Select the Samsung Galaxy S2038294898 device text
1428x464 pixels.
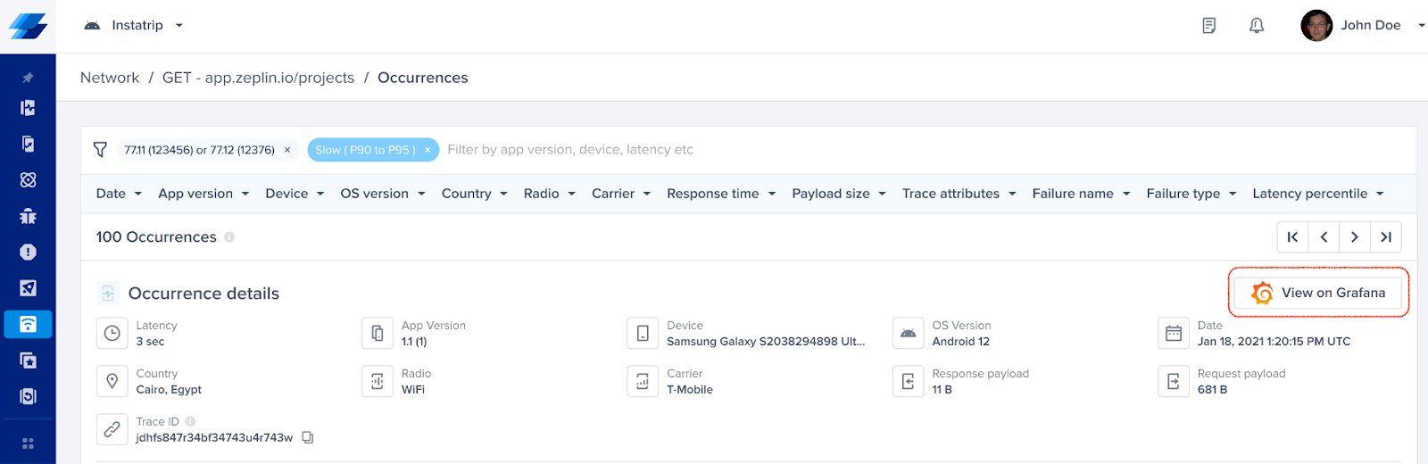pyautogui.click(x=766, y=342)
